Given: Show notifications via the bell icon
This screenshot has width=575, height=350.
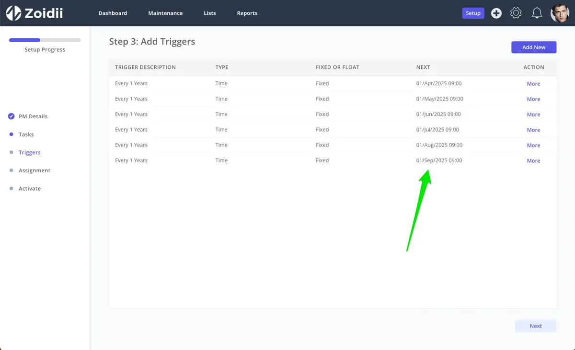Looking at the screenshot, I should tap(537, 13).
